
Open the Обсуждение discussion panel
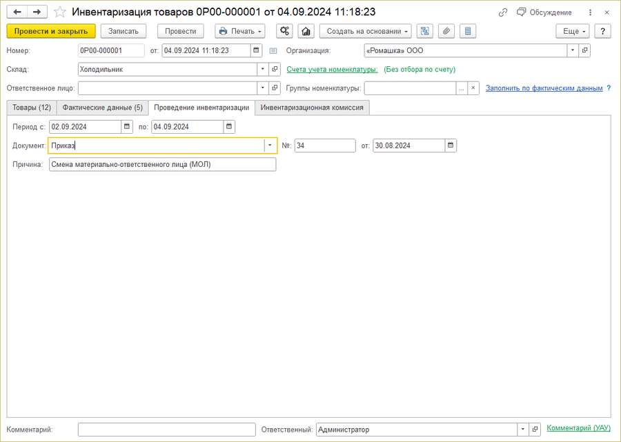click(544, 12)
